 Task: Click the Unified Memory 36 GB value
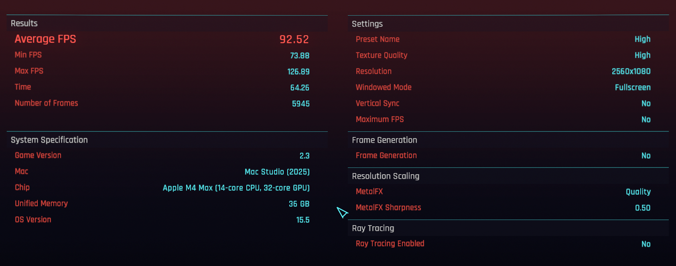[299, 204]
